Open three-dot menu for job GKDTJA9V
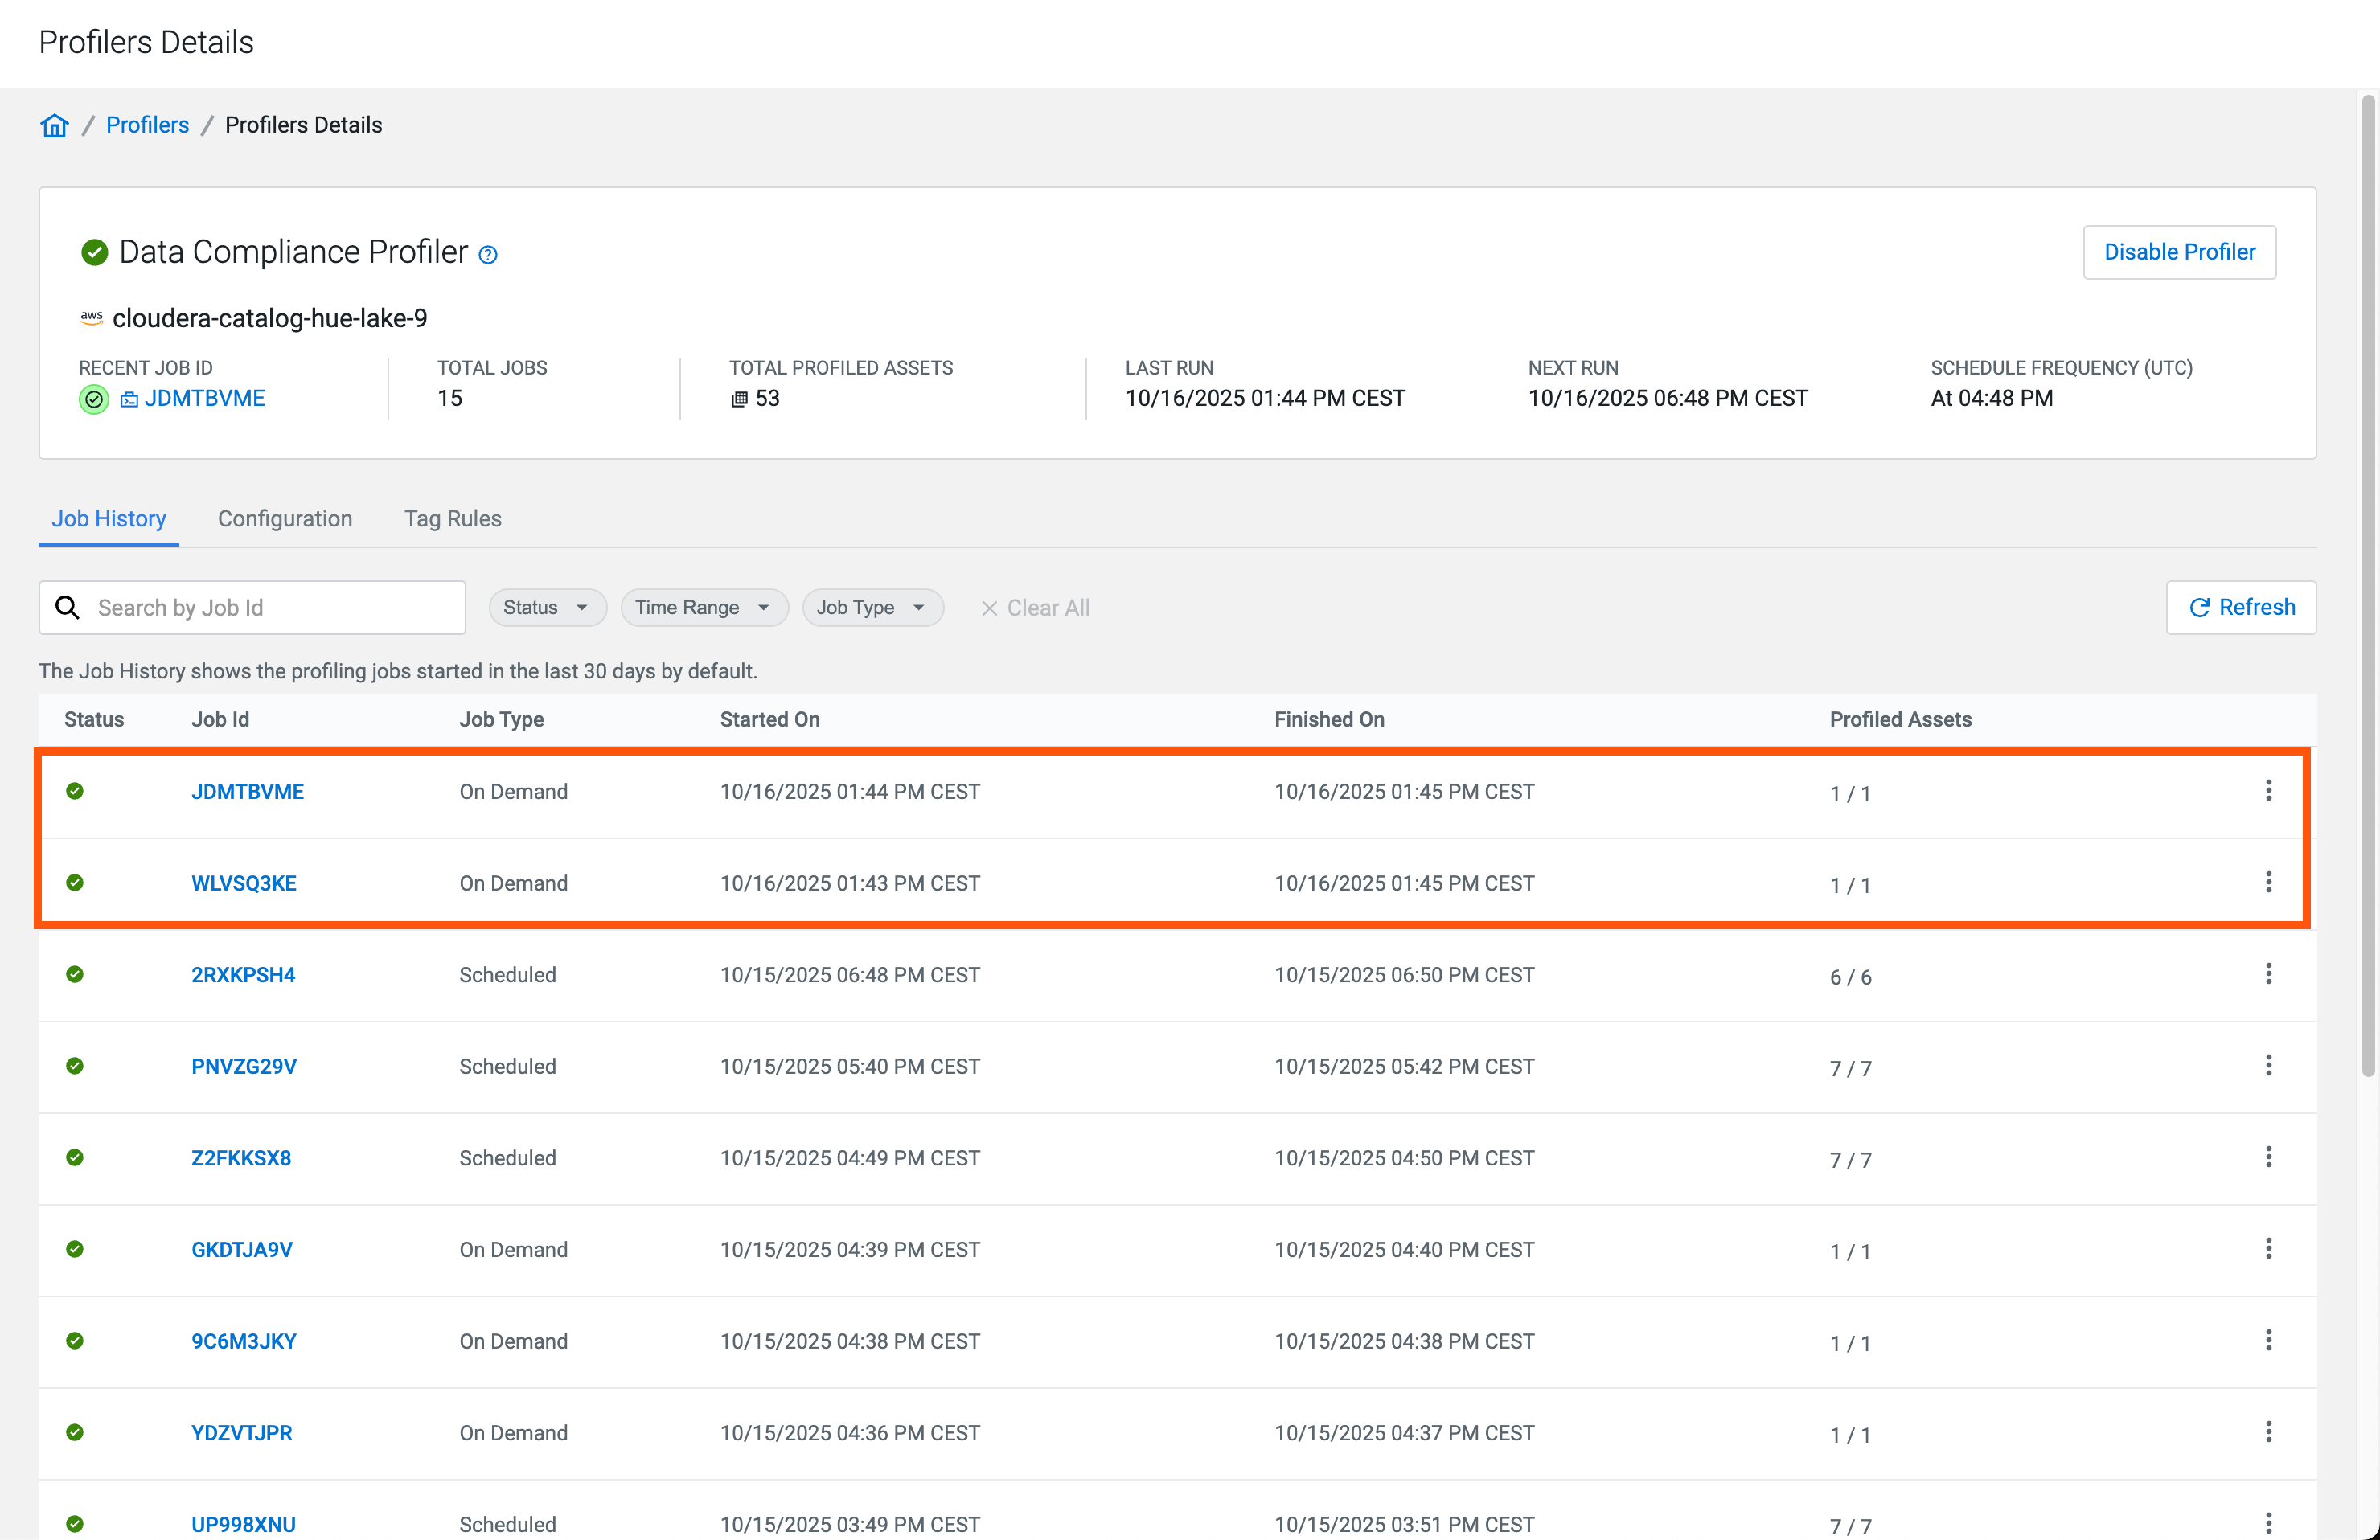The height and width of the screenshot is (1540, 2380). 2268,1248
